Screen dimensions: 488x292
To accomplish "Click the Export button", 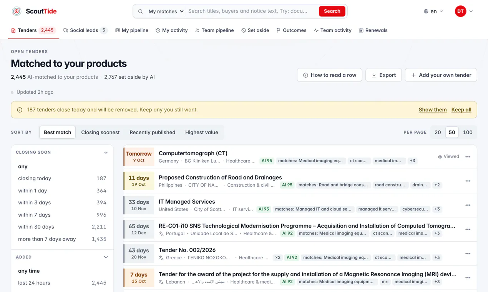I will (383, 75).
